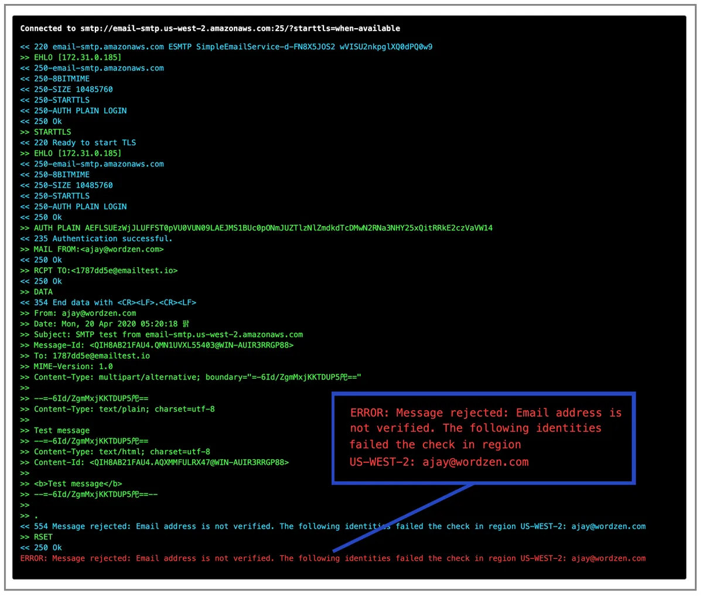Click the red ERROR line at bottom

click(x=333, y=558)
